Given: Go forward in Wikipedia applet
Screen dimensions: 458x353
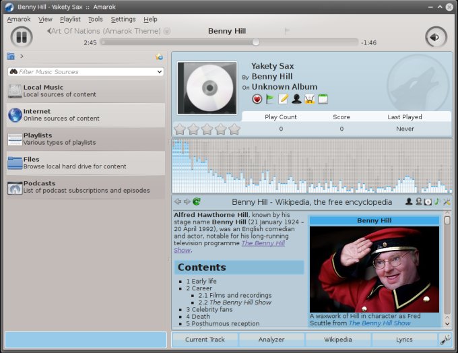Looking at the screenshot, I should tap(187, 201).
